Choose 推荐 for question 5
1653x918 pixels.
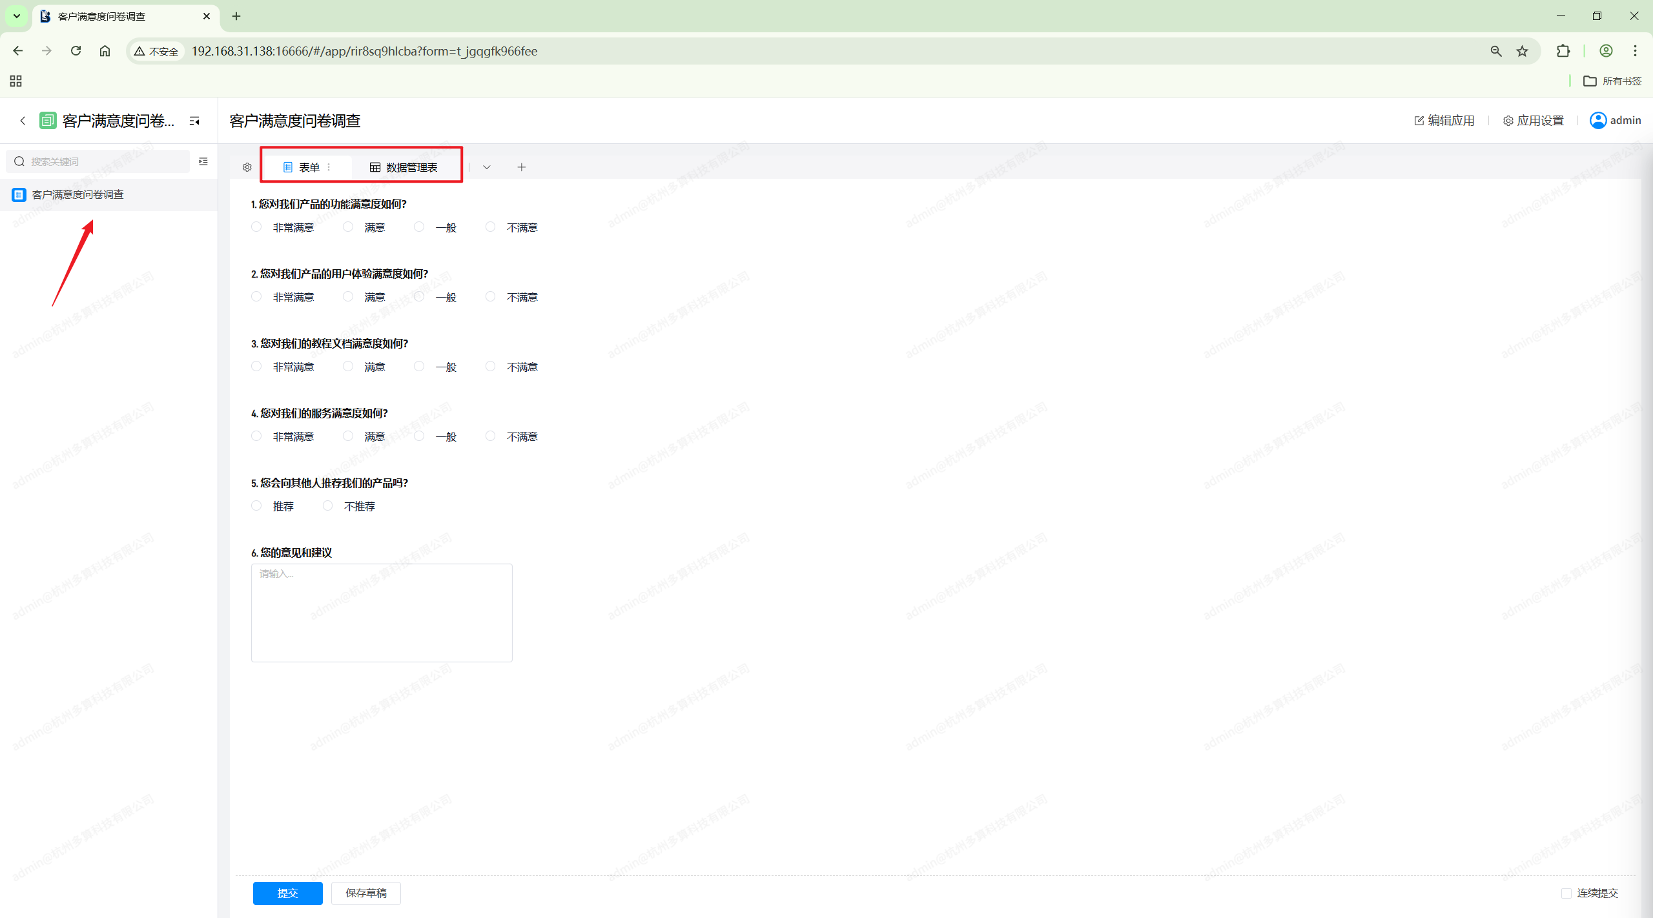click(x=257, y=506)
